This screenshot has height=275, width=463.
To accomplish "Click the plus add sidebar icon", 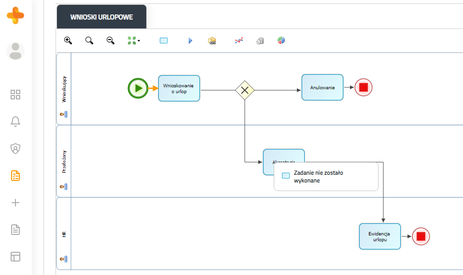I will [15, 203].
